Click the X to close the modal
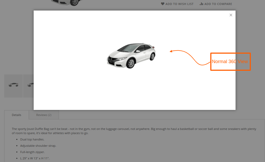 (231, 15)
